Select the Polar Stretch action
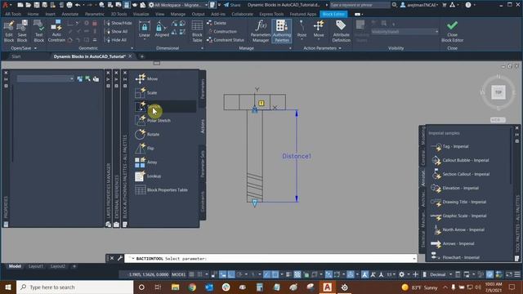The height and width of the screenshot is (294, 523). [x=153, y=120]
